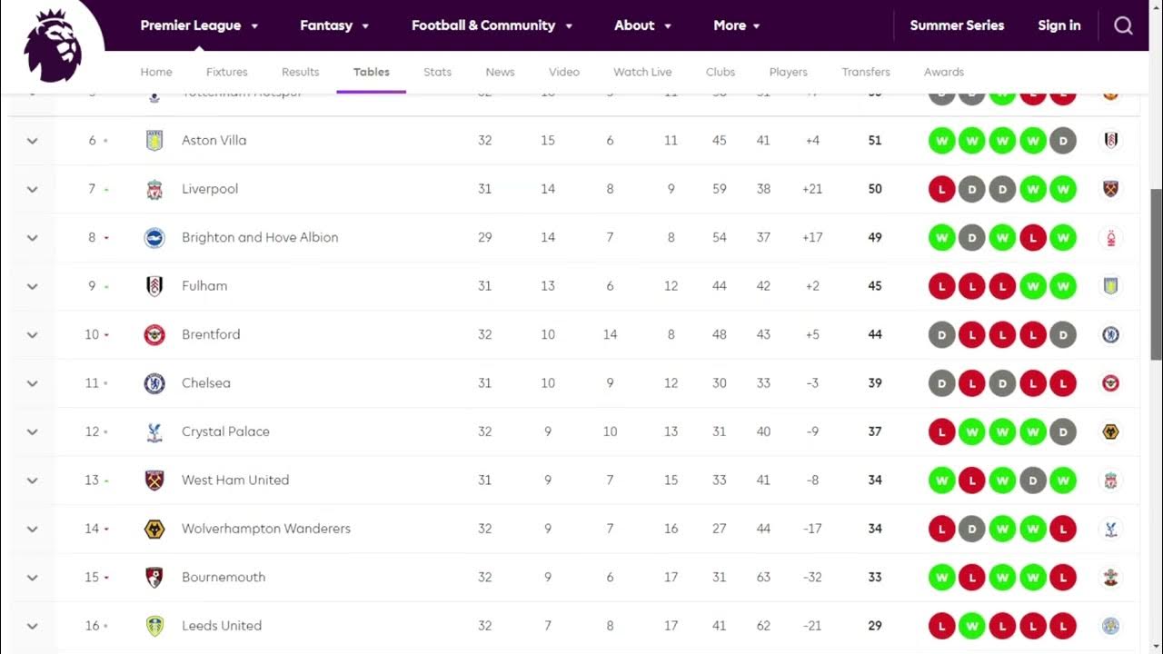Expand the Bournemouth row details

point(32,578)
